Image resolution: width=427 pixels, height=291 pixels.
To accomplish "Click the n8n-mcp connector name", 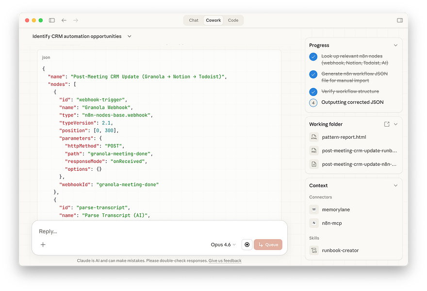I will pos(332,223).
